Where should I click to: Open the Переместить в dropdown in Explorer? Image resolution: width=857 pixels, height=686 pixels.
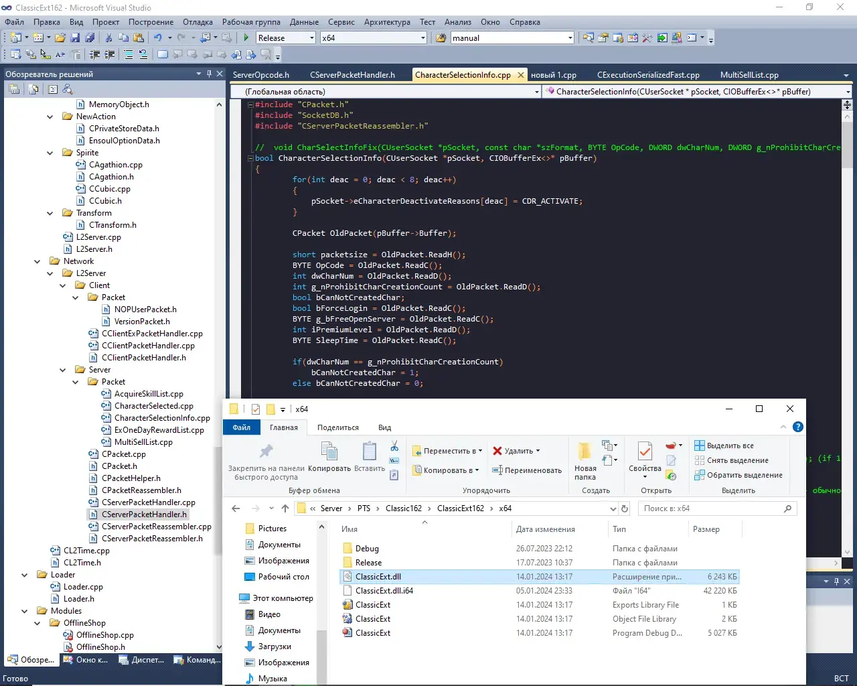coord(446,451)
